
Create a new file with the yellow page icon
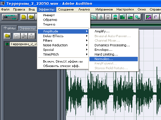click(x=24, y=17)
